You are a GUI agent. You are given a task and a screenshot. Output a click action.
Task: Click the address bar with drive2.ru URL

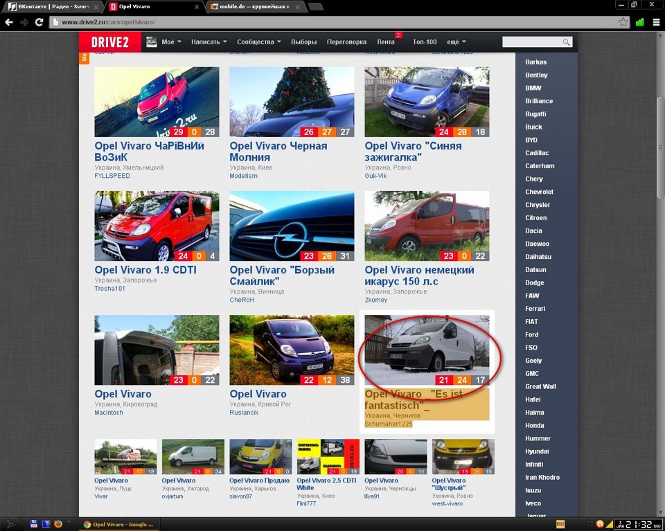335,22
